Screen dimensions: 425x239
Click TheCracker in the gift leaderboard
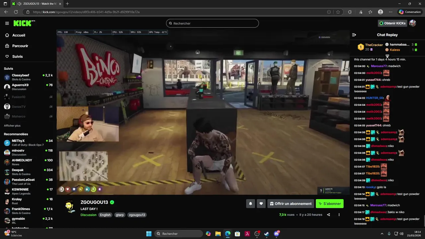pyautogui.click(x=374, y=45)
